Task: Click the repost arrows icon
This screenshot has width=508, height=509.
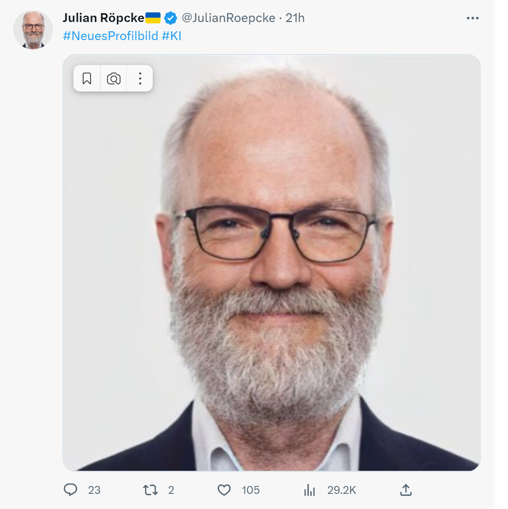Action: [x=150, y=490]
